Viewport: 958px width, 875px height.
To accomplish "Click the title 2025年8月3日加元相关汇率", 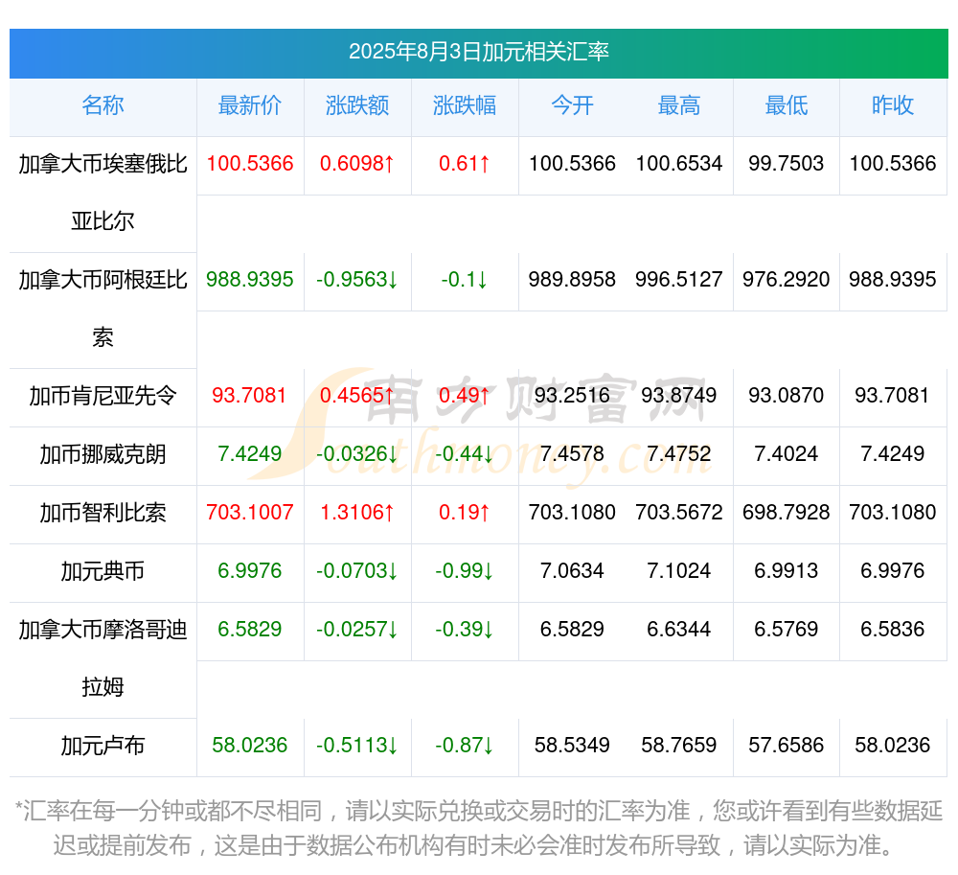I will pos(478,52).
